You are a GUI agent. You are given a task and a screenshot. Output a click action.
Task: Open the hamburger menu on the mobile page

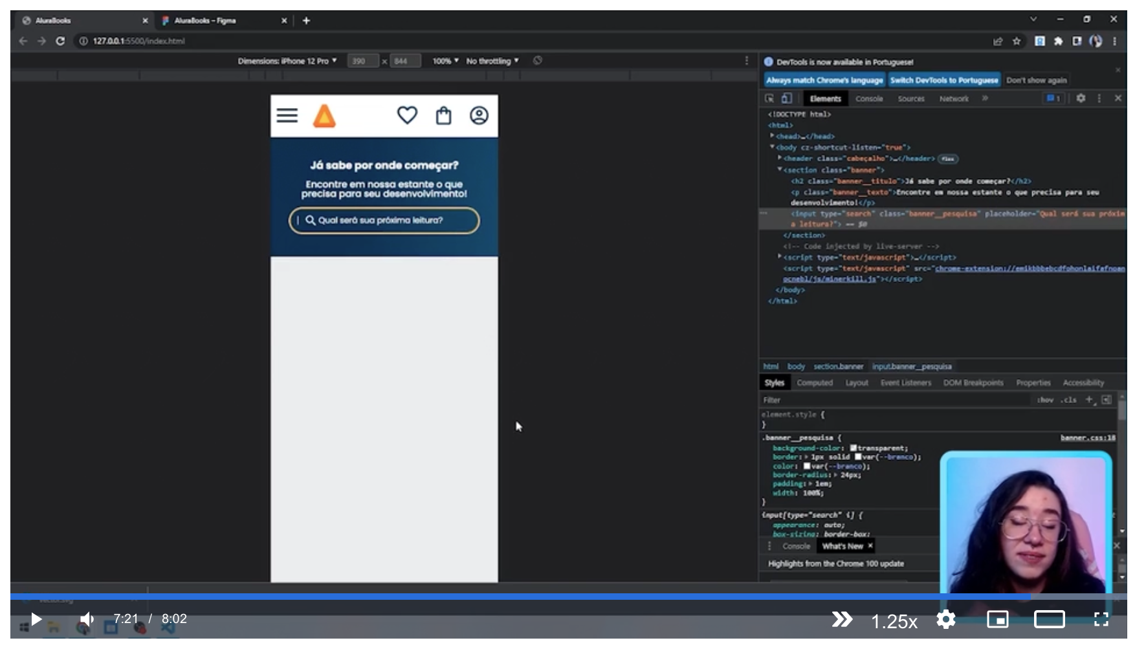(x=287, y=116)
